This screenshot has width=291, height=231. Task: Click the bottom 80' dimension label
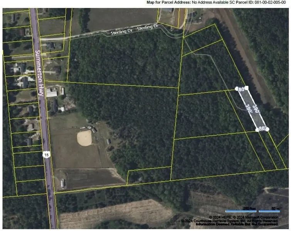[x=262, y=128]
